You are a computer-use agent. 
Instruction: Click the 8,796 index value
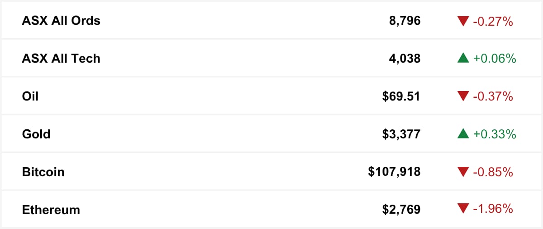pyautogui.click(x=405, y=21)
